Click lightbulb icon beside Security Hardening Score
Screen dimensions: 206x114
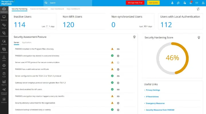click(199, 38)
